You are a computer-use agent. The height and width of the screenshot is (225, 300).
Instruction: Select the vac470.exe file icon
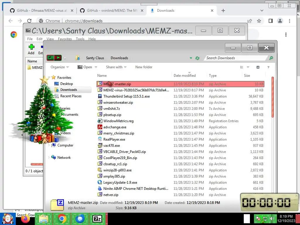click(100, 145)
